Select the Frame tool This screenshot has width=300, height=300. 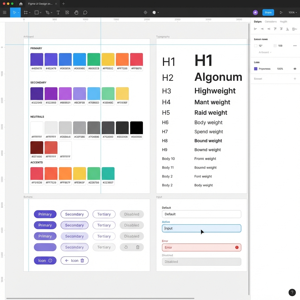[x=26, y=12]
